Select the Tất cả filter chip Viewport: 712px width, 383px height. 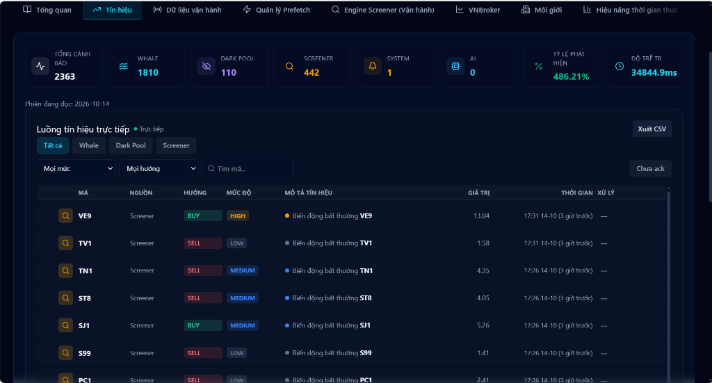(x=53, y=146)
